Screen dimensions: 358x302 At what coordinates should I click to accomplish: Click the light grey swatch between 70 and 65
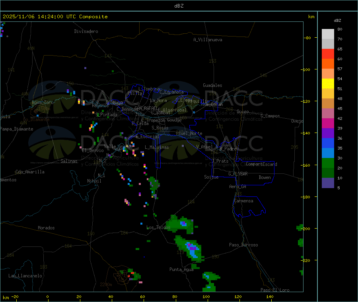[328, 44]
